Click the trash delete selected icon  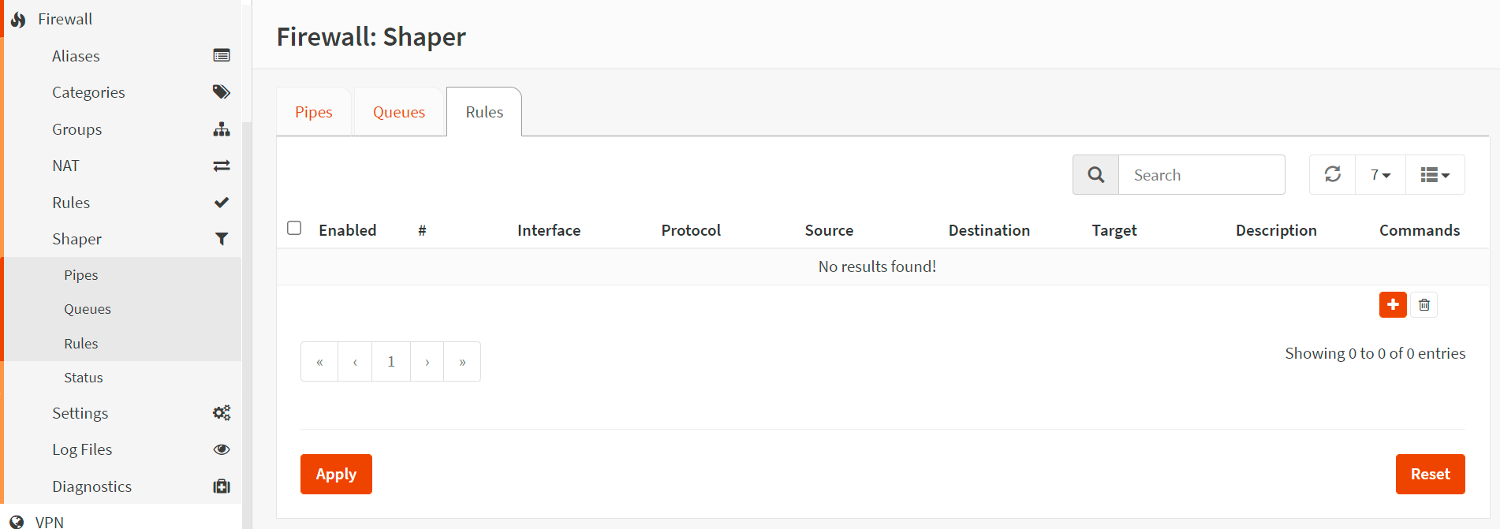(x=1424, y=304)
